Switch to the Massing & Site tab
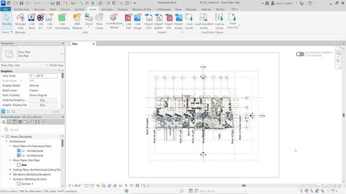The image size is (346, 194). pos(142,9)
